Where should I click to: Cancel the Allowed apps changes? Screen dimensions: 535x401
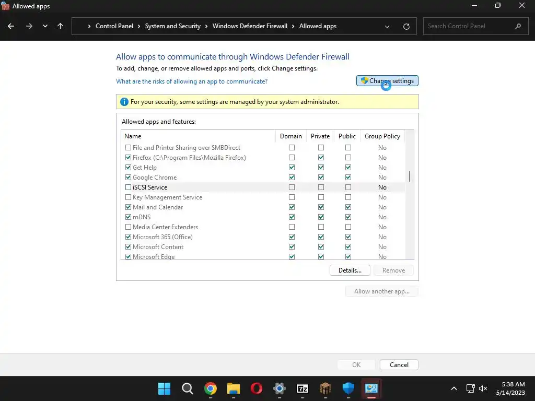pos(399,365)
